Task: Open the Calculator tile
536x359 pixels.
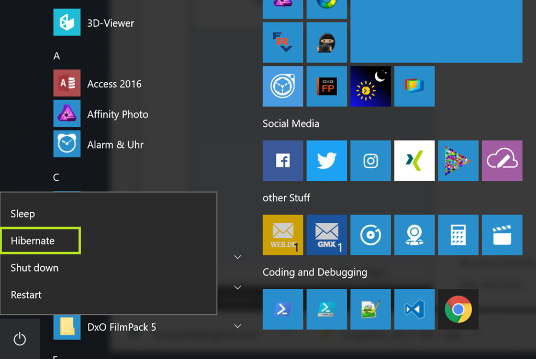Action: tap(458, 235)
